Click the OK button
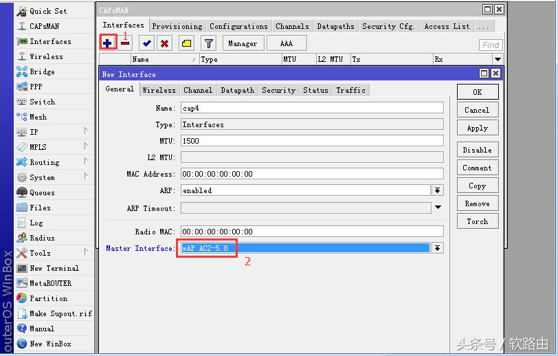The width and height of the screenshot is (558, 356). point(478,92)
